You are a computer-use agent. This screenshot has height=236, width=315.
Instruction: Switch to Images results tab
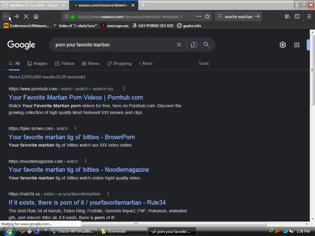(x=37, y=63)
